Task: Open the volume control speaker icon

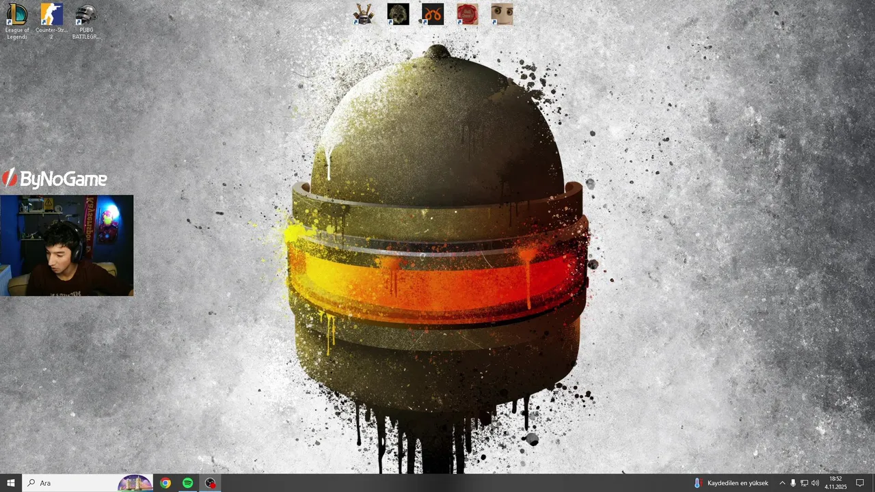Action: click(x=815, y=483)
